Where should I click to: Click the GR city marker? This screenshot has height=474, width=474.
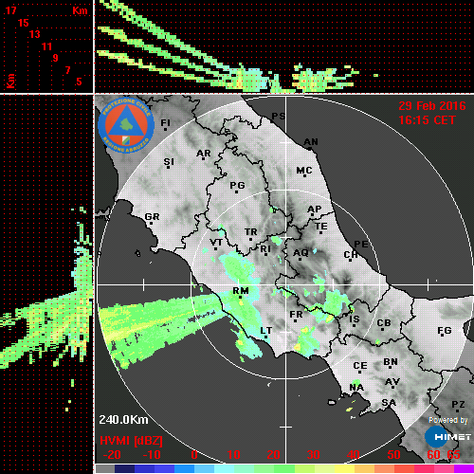pos(151,223)
